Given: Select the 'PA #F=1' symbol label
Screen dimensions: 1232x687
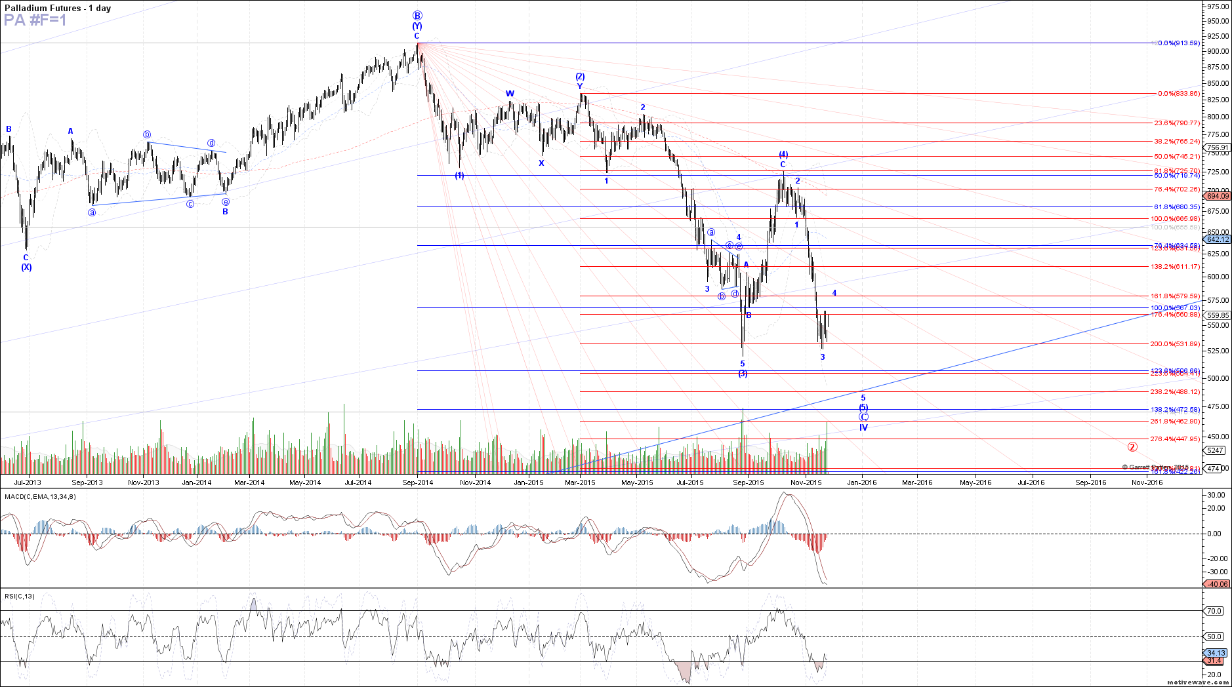Looking at the screenshot, I should (x=35, y=20).
